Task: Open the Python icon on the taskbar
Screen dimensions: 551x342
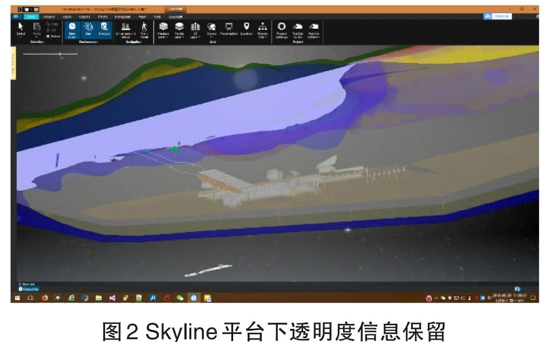Action: point(126,298)
